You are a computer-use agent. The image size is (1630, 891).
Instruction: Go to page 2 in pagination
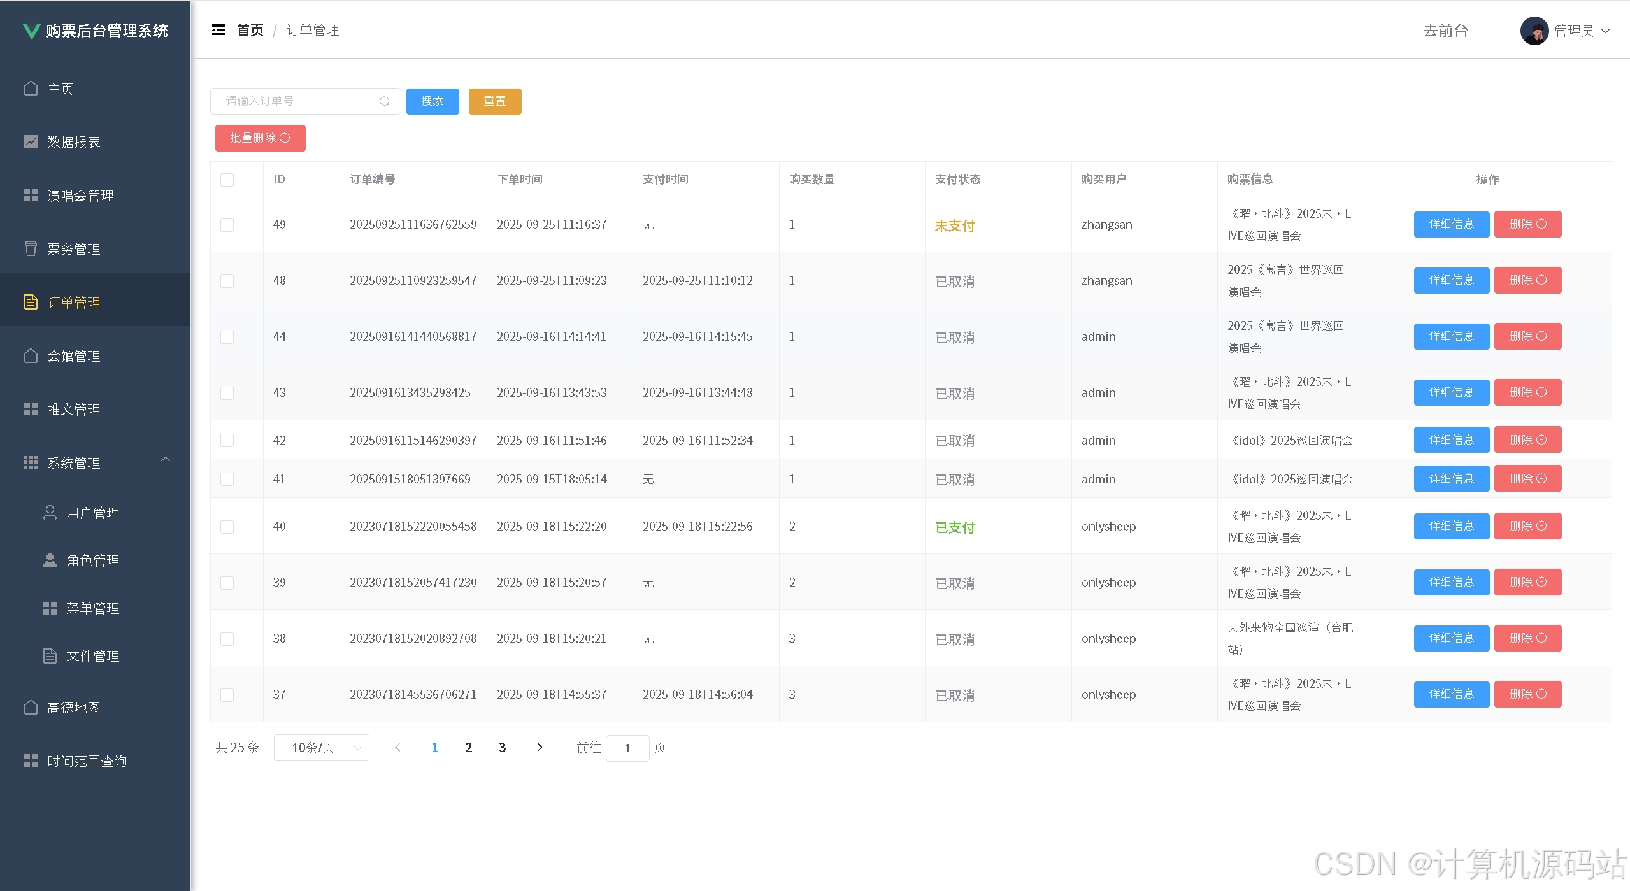469,747
